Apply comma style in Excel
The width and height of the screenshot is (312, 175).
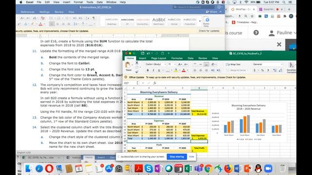[268, 70]
